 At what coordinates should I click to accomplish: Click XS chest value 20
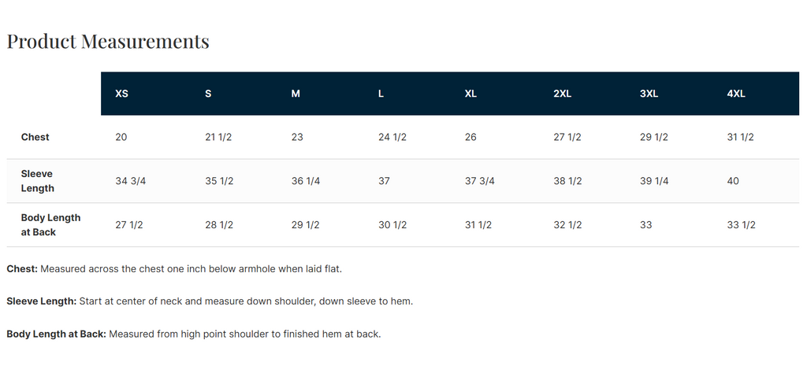point(121,137)
